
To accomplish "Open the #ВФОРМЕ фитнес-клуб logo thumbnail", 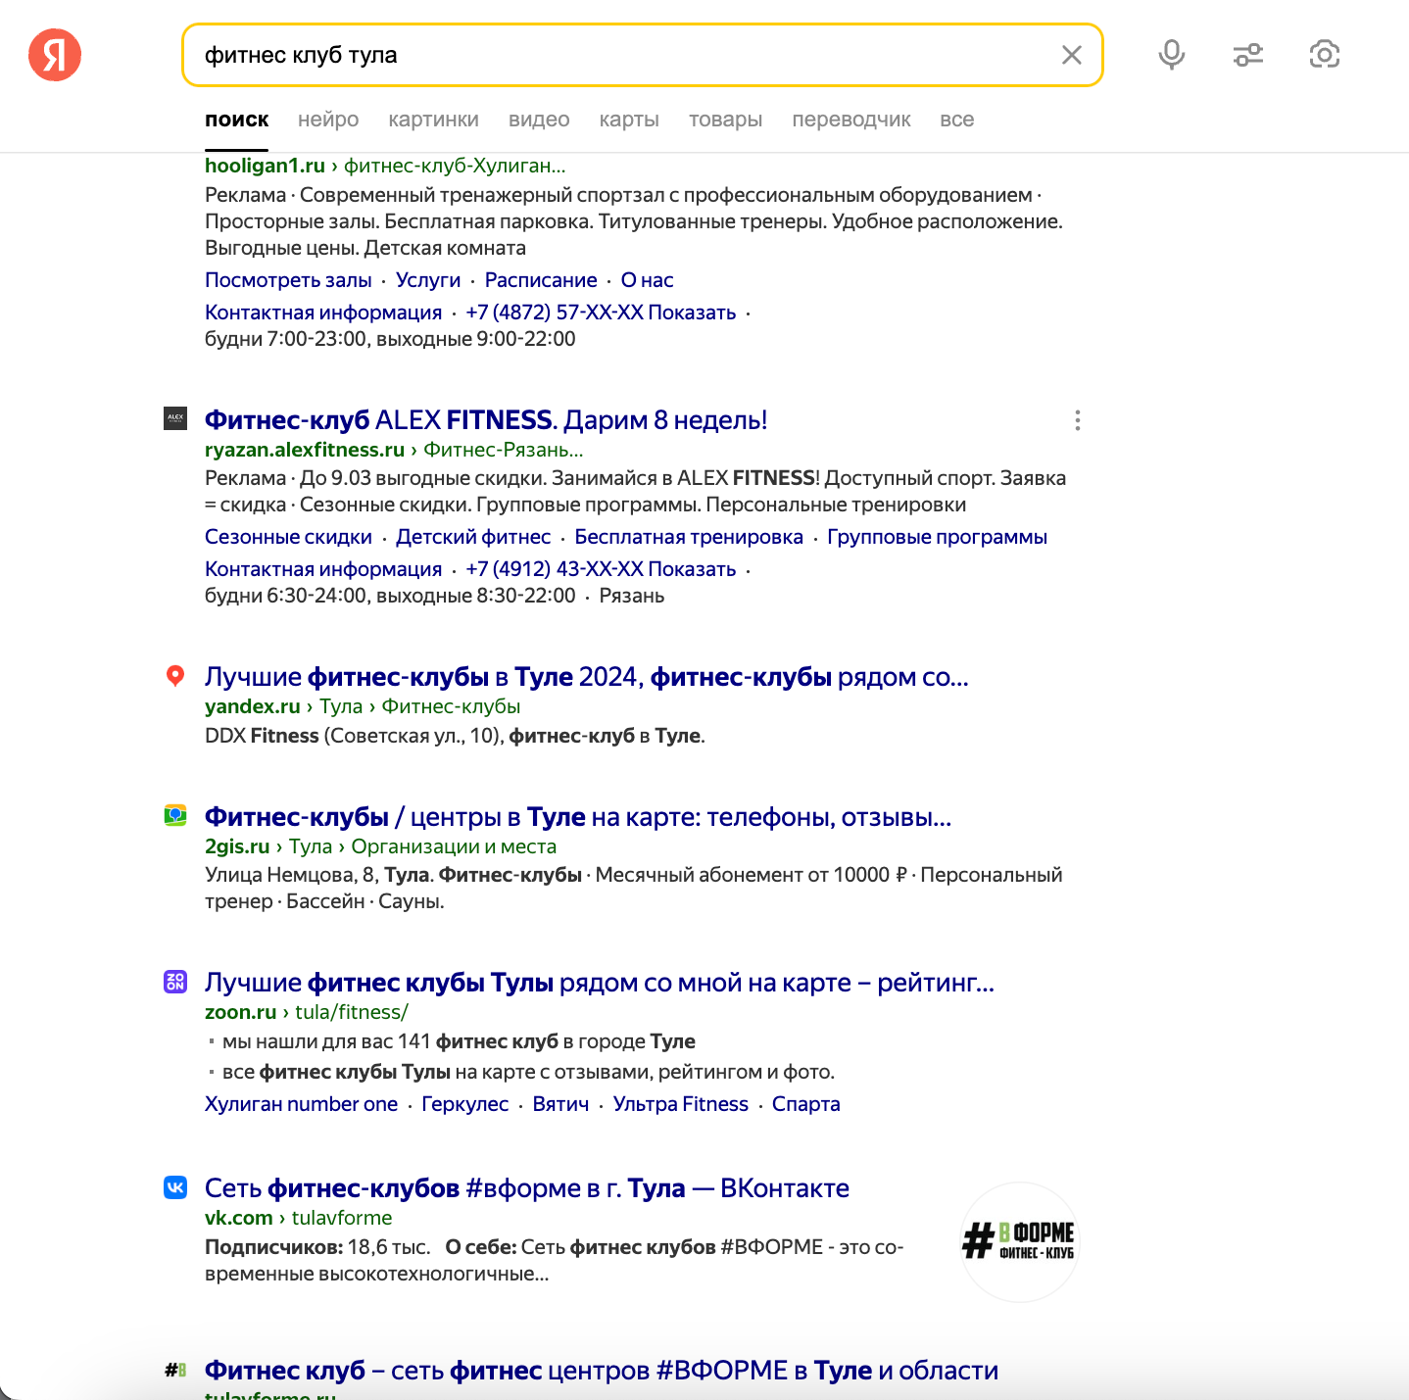I will click(1019, 1241).
